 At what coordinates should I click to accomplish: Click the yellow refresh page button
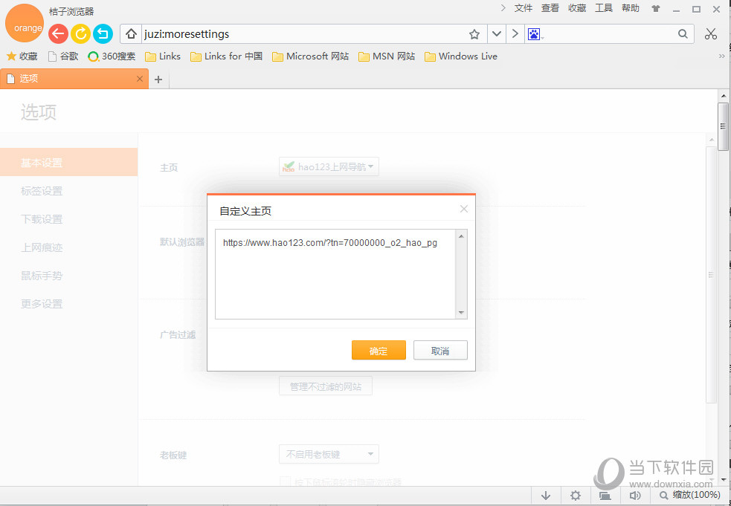coord(80,33)
